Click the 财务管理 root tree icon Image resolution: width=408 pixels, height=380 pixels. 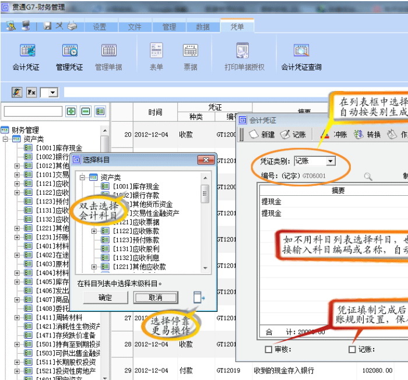click(x=5, y=129)
